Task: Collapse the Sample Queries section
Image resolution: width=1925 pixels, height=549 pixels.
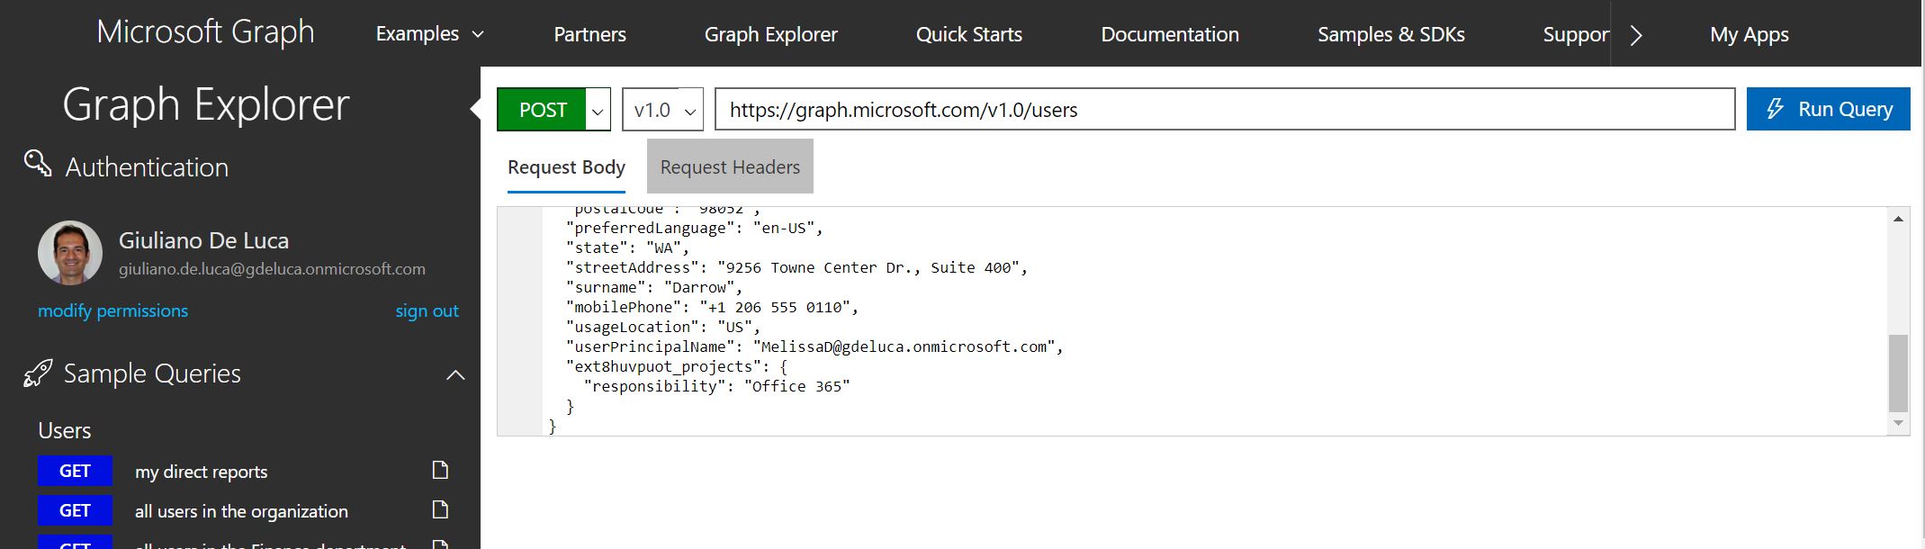Action: [455, 374]
